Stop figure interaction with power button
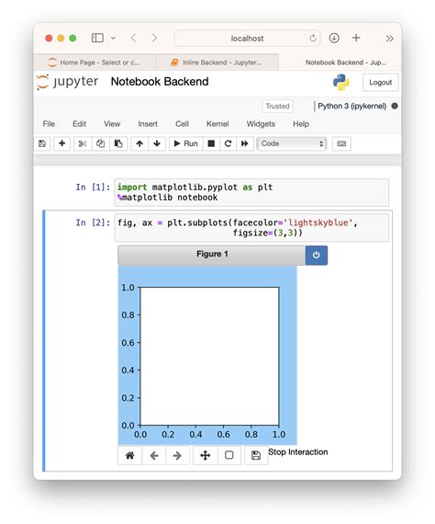435x524 pixels. [317, 256]
